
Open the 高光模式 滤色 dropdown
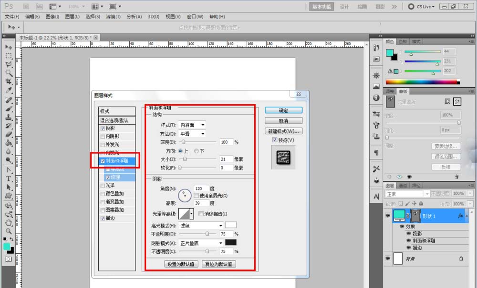point(201,226)
